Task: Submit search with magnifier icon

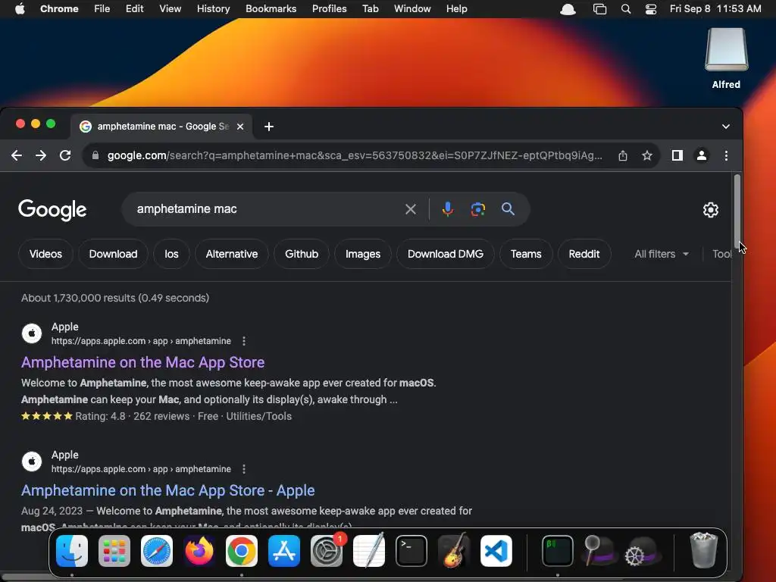Action: (508, 209)
